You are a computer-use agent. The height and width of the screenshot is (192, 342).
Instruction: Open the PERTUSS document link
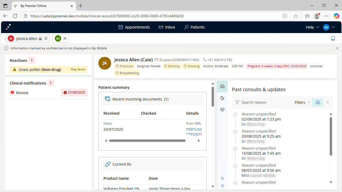tap(194, 129)
